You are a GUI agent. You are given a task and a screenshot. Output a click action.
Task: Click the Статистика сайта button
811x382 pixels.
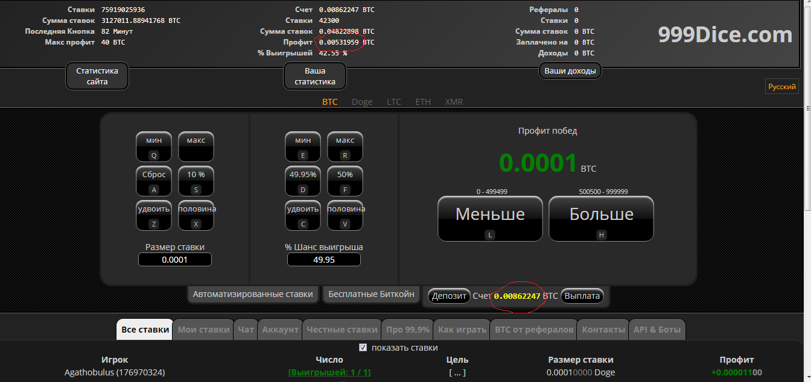tap(97, 76)
